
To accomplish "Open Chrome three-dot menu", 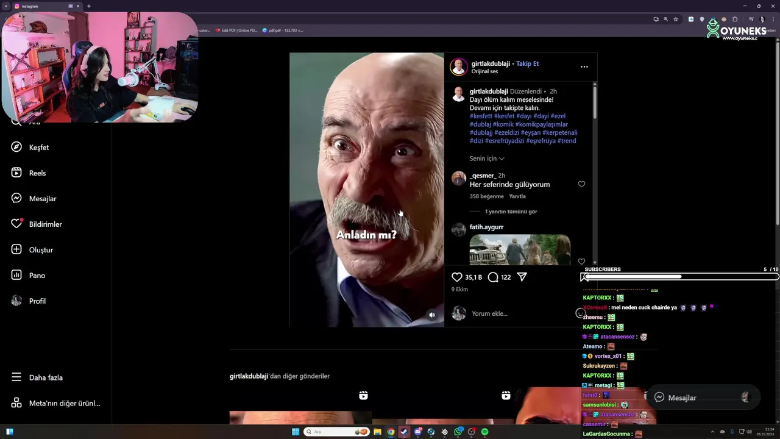I will click(x=772, y=19).
